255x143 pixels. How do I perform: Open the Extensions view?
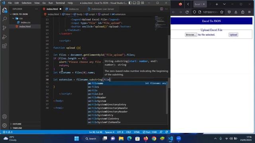click(x=4, y=46)
